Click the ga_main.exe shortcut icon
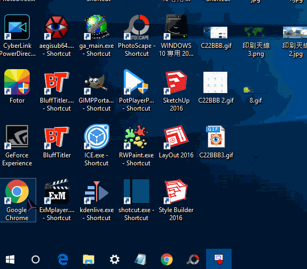The width and height of the screenshot is (307, 269). [x=97, y=27]
